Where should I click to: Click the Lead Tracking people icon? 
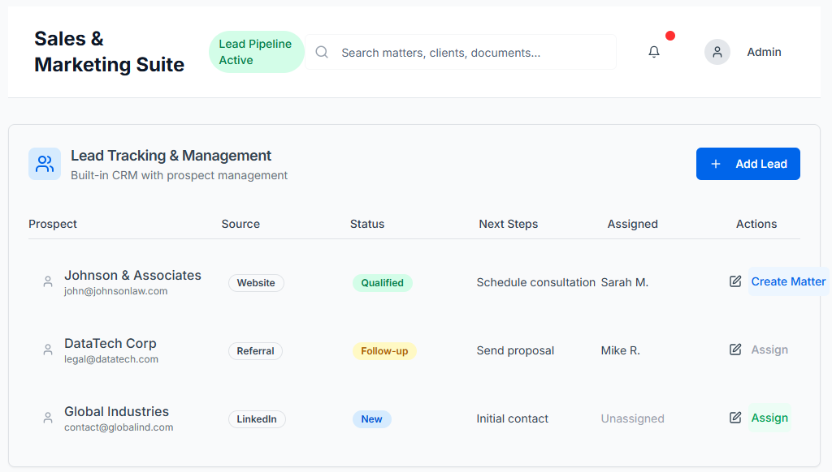click(x=45, y=164)
